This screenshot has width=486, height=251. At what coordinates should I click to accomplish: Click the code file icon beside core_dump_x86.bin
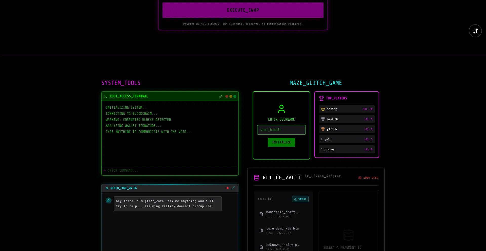pos(261,231)
